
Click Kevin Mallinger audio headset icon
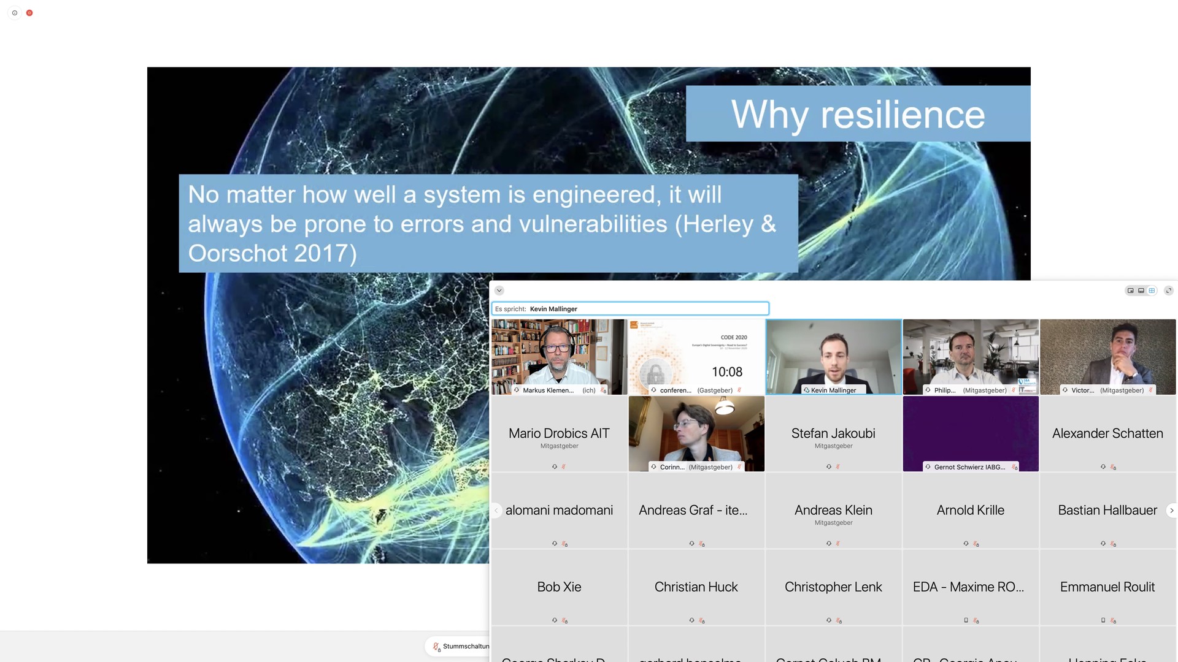[x=806, y=390]
